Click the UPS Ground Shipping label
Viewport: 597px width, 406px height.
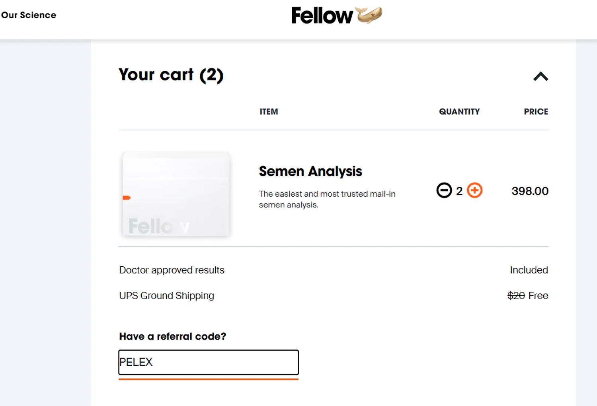(x=166, y=296)
